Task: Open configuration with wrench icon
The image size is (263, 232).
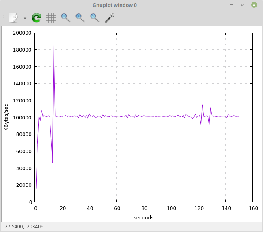Action: (x=109, y=17)
